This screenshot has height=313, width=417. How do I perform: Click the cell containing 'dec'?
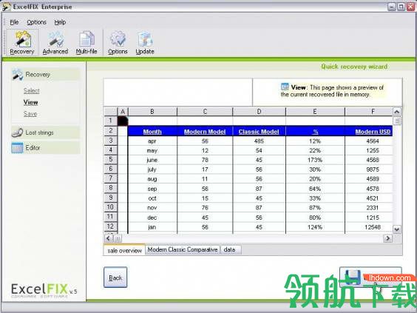(152, 218)
